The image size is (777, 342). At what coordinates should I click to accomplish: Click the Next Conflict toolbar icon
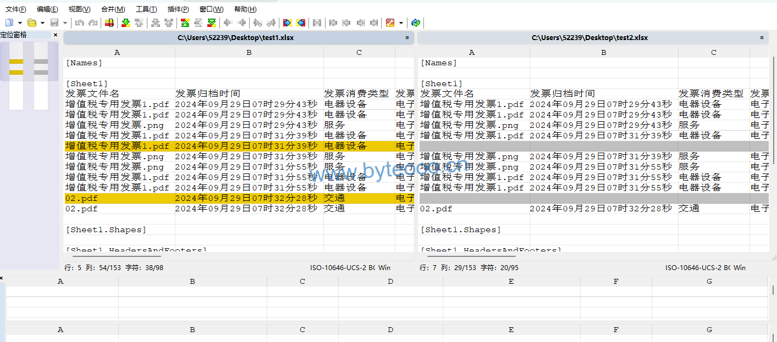tap(156, 23)
